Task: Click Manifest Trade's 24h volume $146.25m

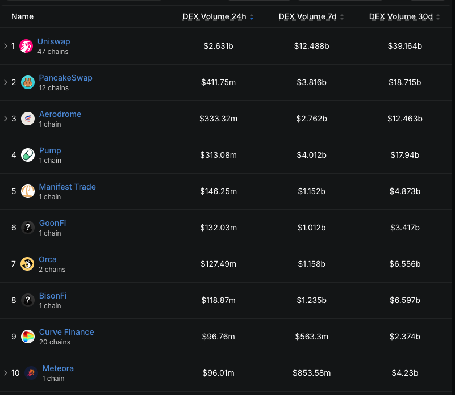Action: pos(218,191)
